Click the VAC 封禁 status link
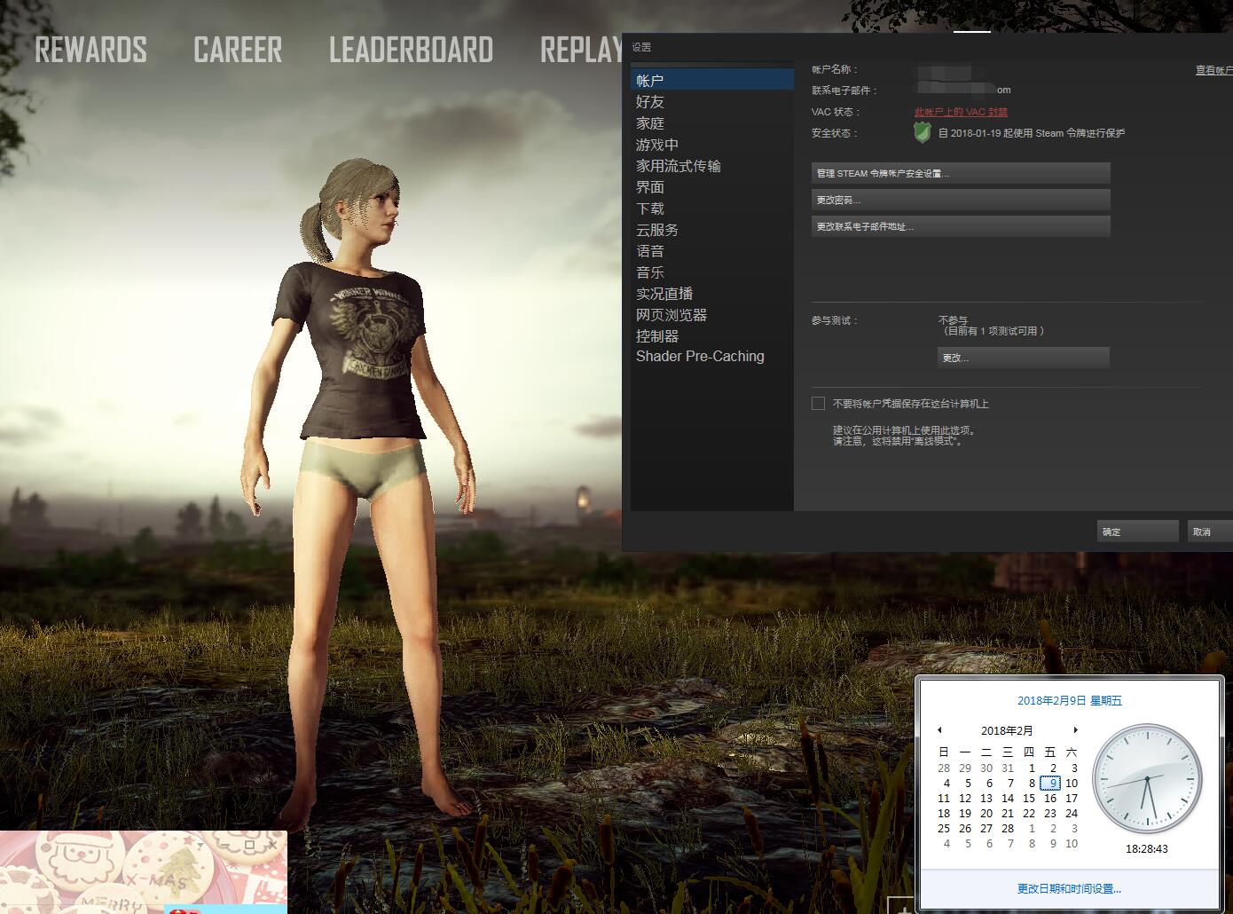 [961, 112]
